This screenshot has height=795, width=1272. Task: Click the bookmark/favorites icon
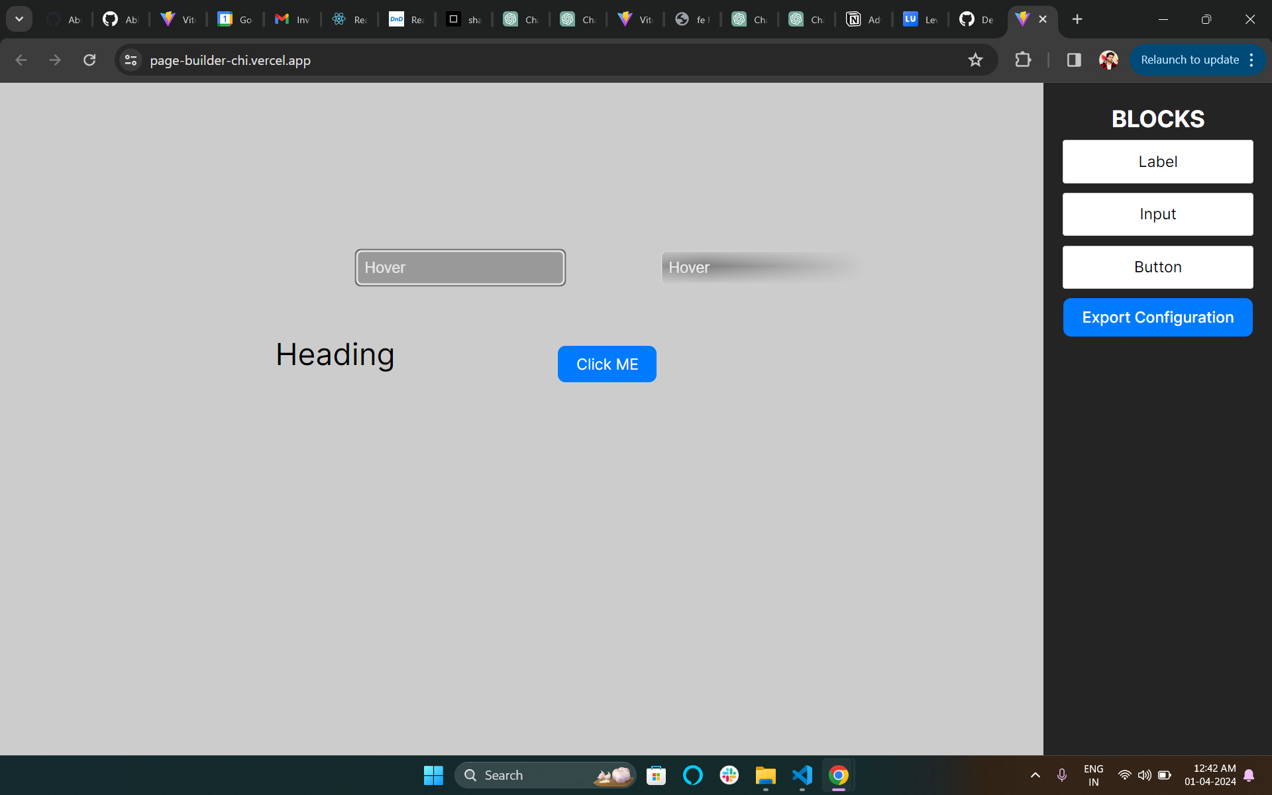point(975,60)
